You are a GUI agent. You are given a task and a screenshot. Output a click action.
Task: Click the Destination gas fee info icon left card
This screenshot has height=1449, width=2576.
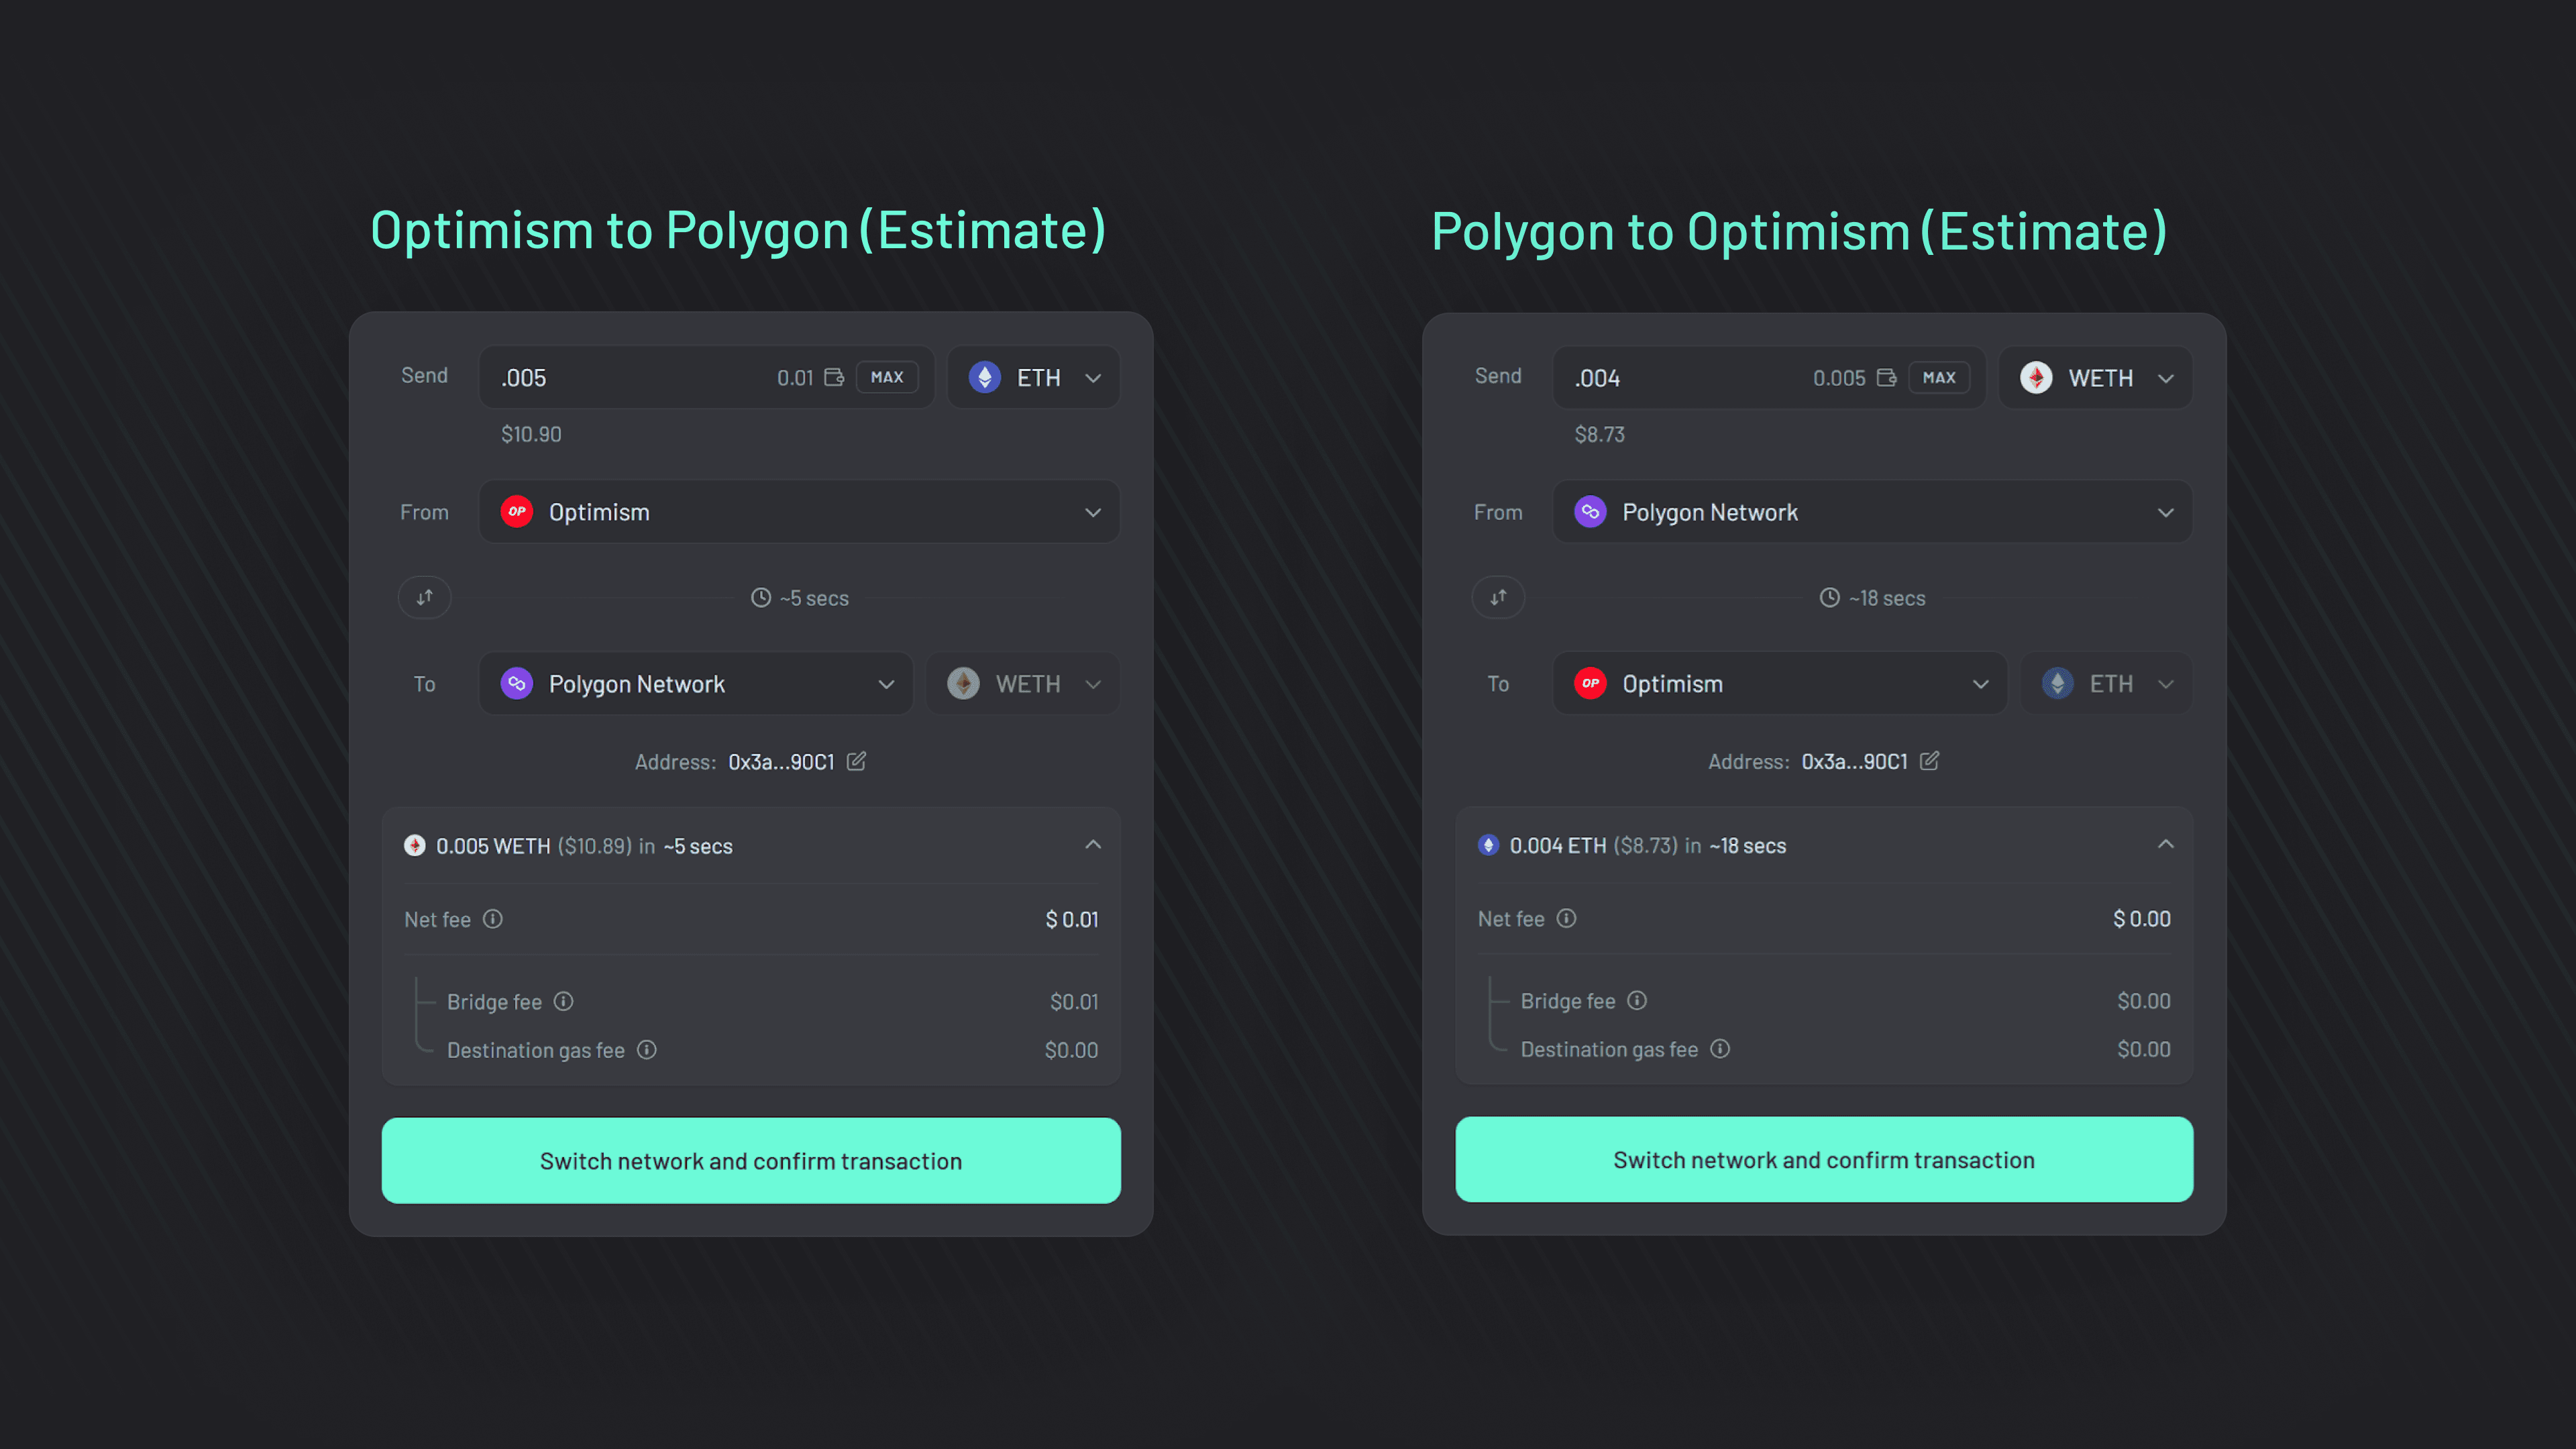coord(647,1050)
